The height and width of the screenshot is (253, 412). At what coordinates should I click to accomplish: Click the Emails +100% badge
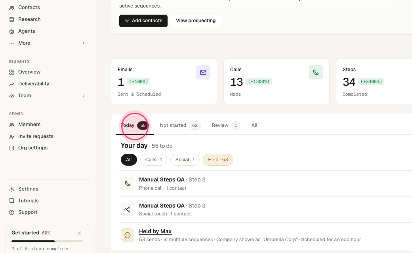click(x=139, y=81)
